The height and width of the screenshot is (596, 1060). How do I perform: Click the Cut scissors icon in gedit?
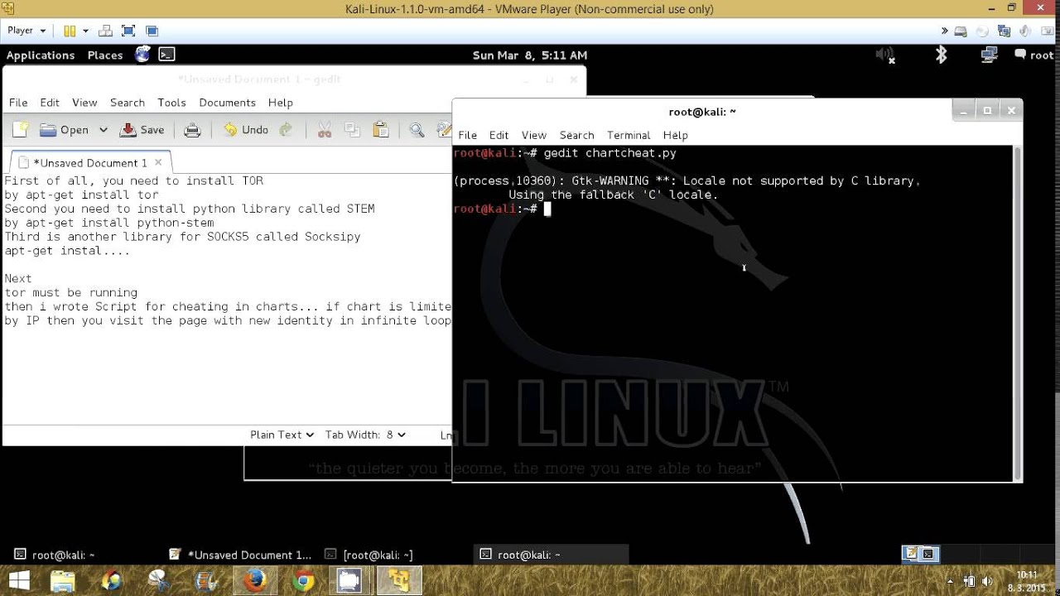click(x=325, y=130)
